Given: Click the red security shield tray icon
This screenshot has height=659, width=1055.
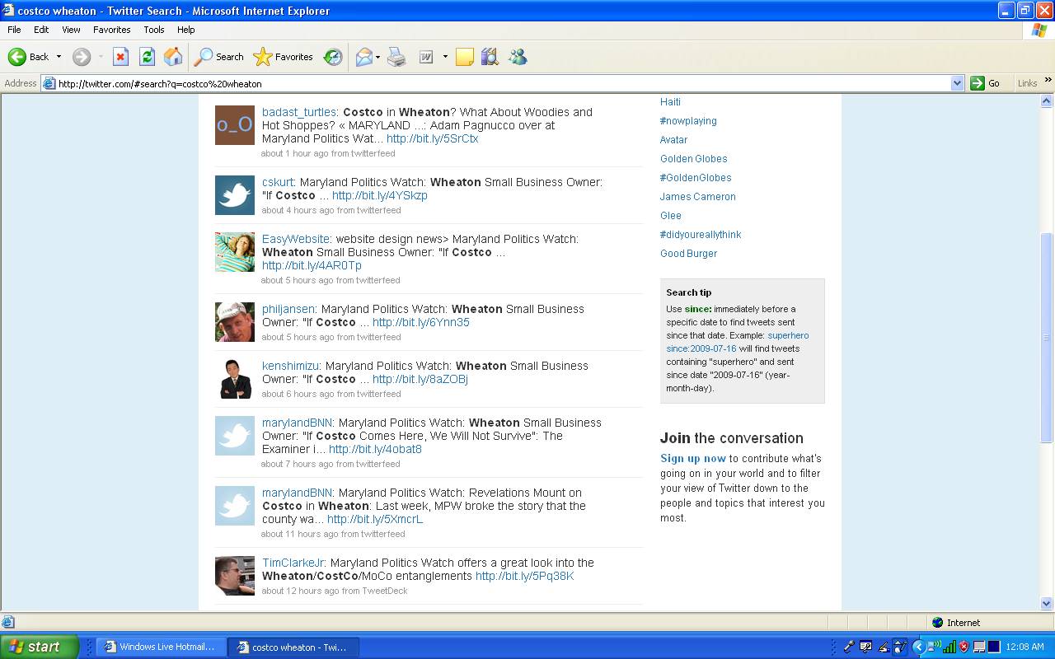Looking at the screenshot, I should click(x=963, y=647).
